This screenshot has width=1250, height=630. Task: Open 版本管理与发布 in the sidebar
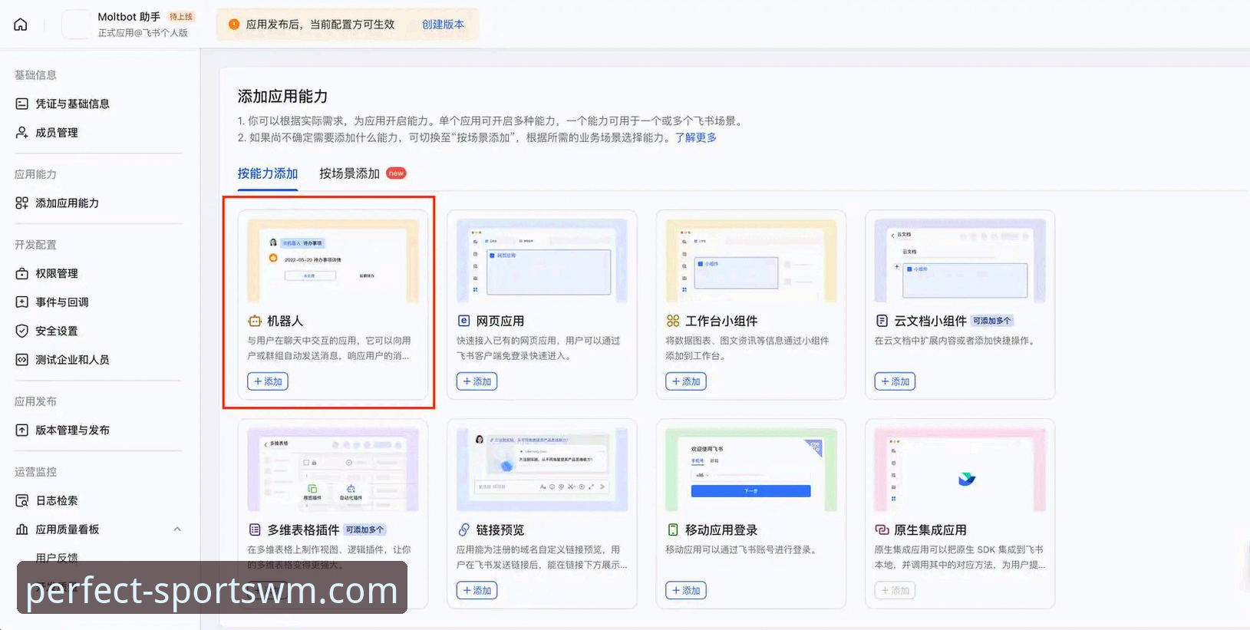[72, 430]
